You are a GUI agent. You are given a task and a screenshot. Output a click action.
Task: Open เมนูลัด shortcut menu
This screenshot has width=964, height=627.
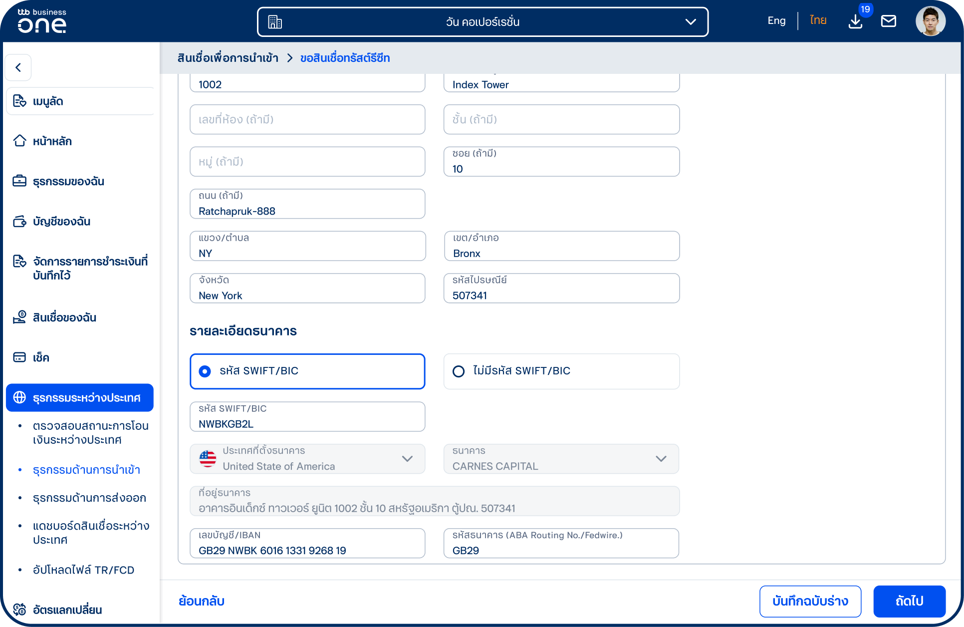pyautogui.click(x=80, y=101)
